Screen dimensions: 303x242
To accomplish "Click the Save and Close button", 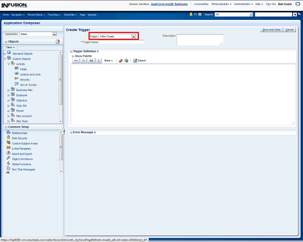I will (x=271, y=30).
